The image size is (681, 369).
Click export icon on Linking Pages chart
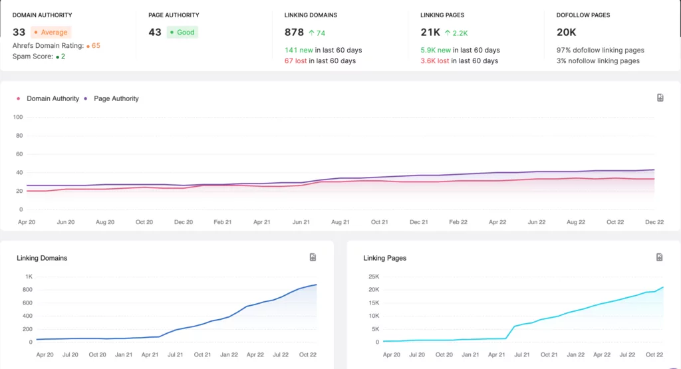[x=660, y=257]
